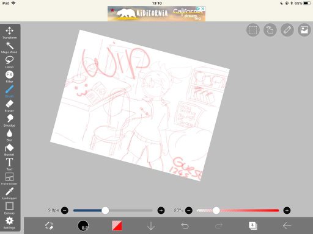
Task: Activate the Eyedropper tool
Action: (9, 193)
